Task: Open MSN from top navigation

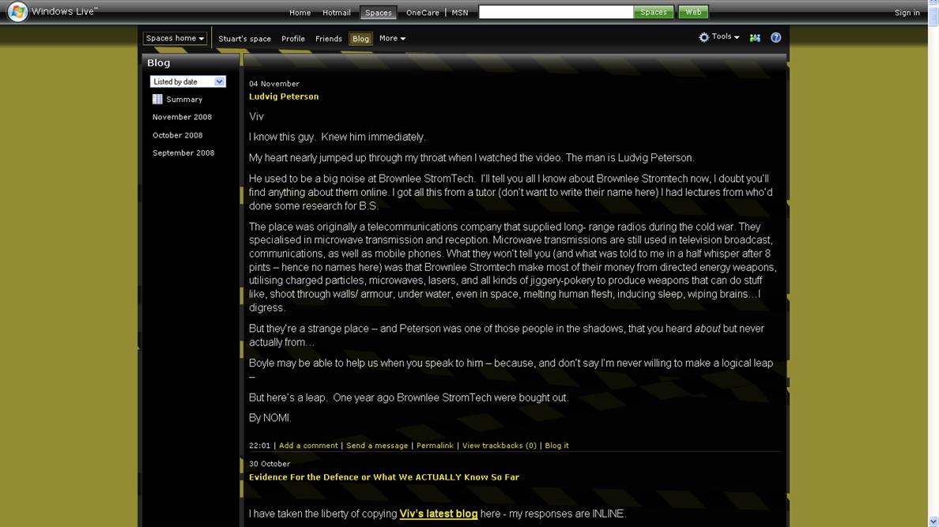Action: pyautogui.click(x=460, y=13)
